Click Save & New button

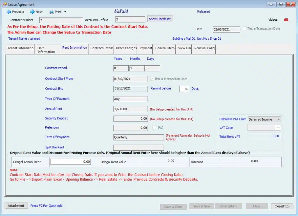coord(202,206)
